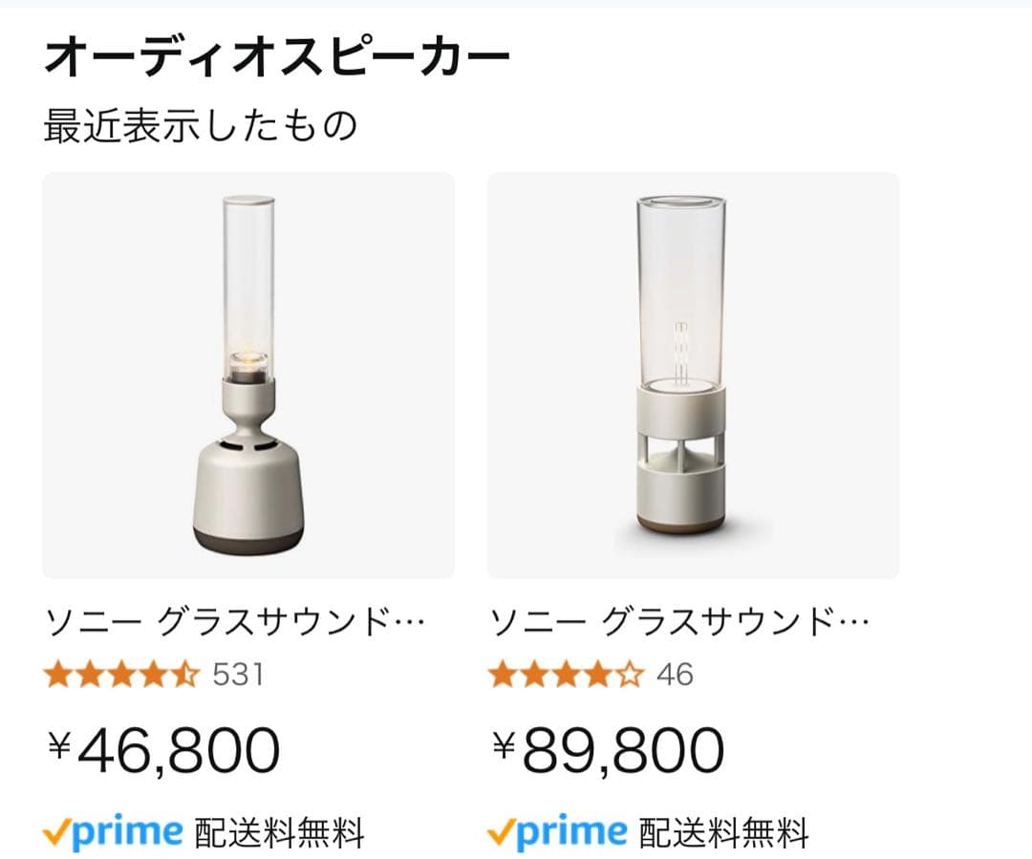
Task: Open the lantern-shaped Sony speaker image
Action: 248,375
